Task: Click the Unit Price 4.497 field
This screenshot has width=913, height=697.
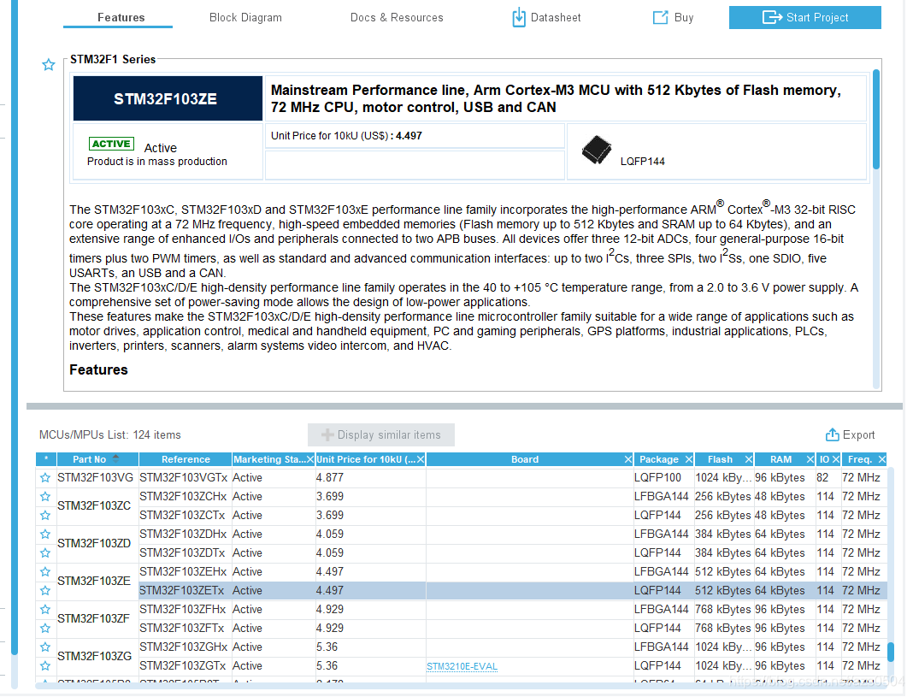Action: click(415, 136)
